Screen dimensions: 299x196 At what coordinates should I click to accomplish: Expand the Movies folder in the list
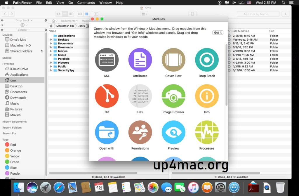tap(51, 51)
